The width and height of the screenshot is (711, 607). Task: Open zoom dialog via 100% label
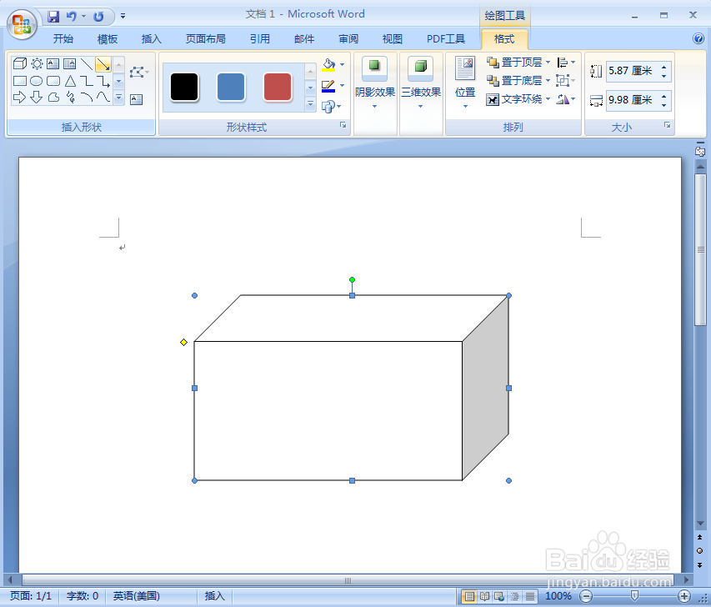558,596
